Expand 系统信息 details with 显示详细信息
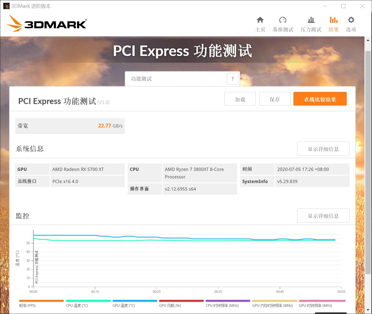 pyautogui.click(x=323, y=149)
